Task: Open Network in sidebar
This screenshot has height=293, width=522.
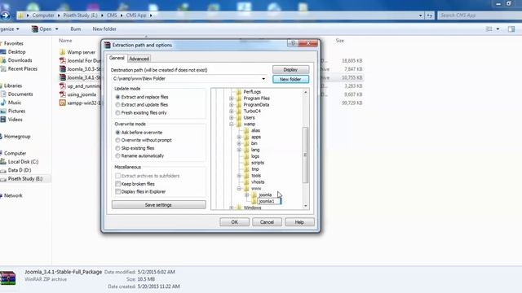Action: click(x=13, y=195)
